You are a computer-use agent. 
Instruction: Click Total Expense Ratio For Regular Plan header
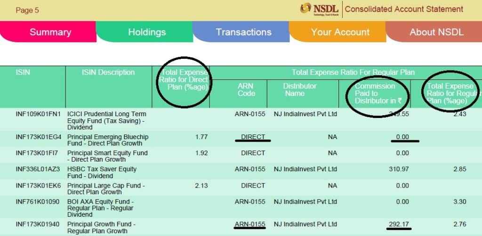353,72
